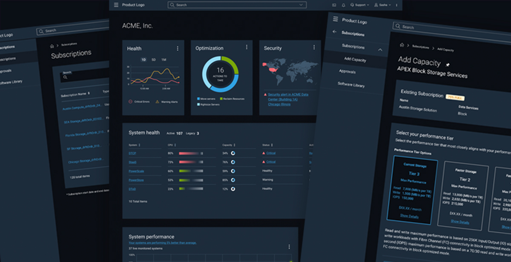
Task: Sort by the CPU column
Action: [171, 145]
